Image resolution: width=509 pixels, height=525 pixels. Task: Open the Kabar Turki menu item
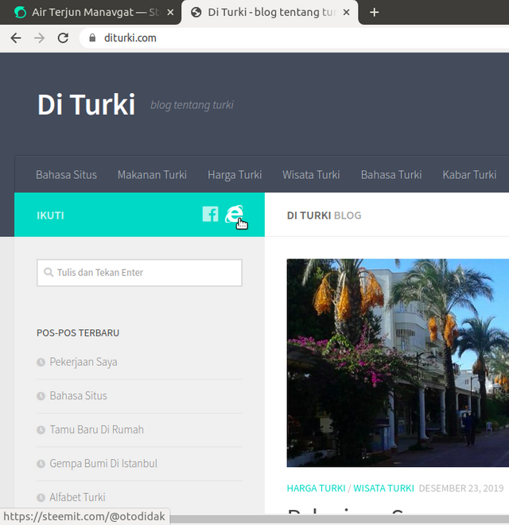point(469,175)
